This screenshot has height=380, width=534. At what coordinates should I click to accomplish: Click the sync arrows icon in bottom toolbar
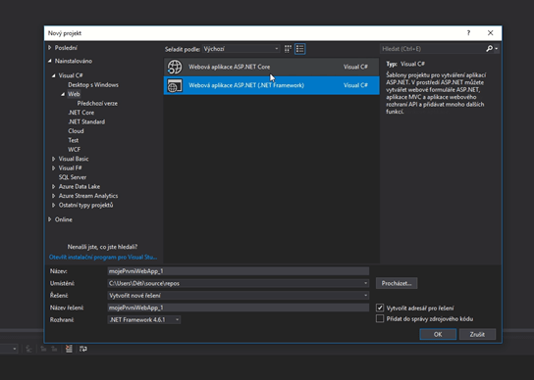point(83,349)
